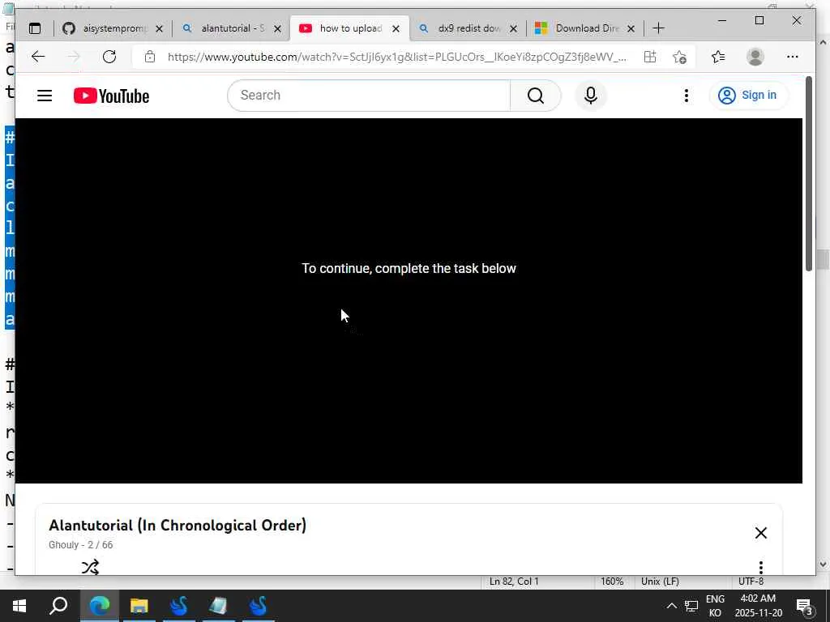Click the YouTube page vertical scrollbar
830x622 pixels.
808,174
